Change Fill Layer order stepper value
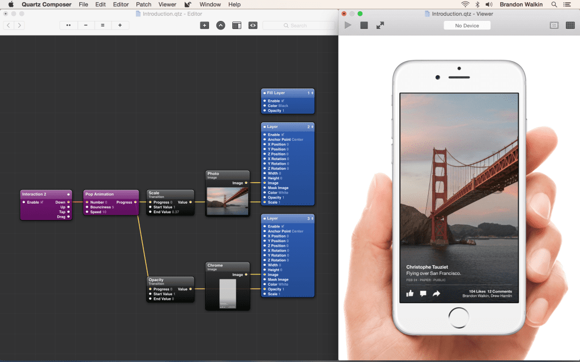The image size is (580, 362). [311, 93]
